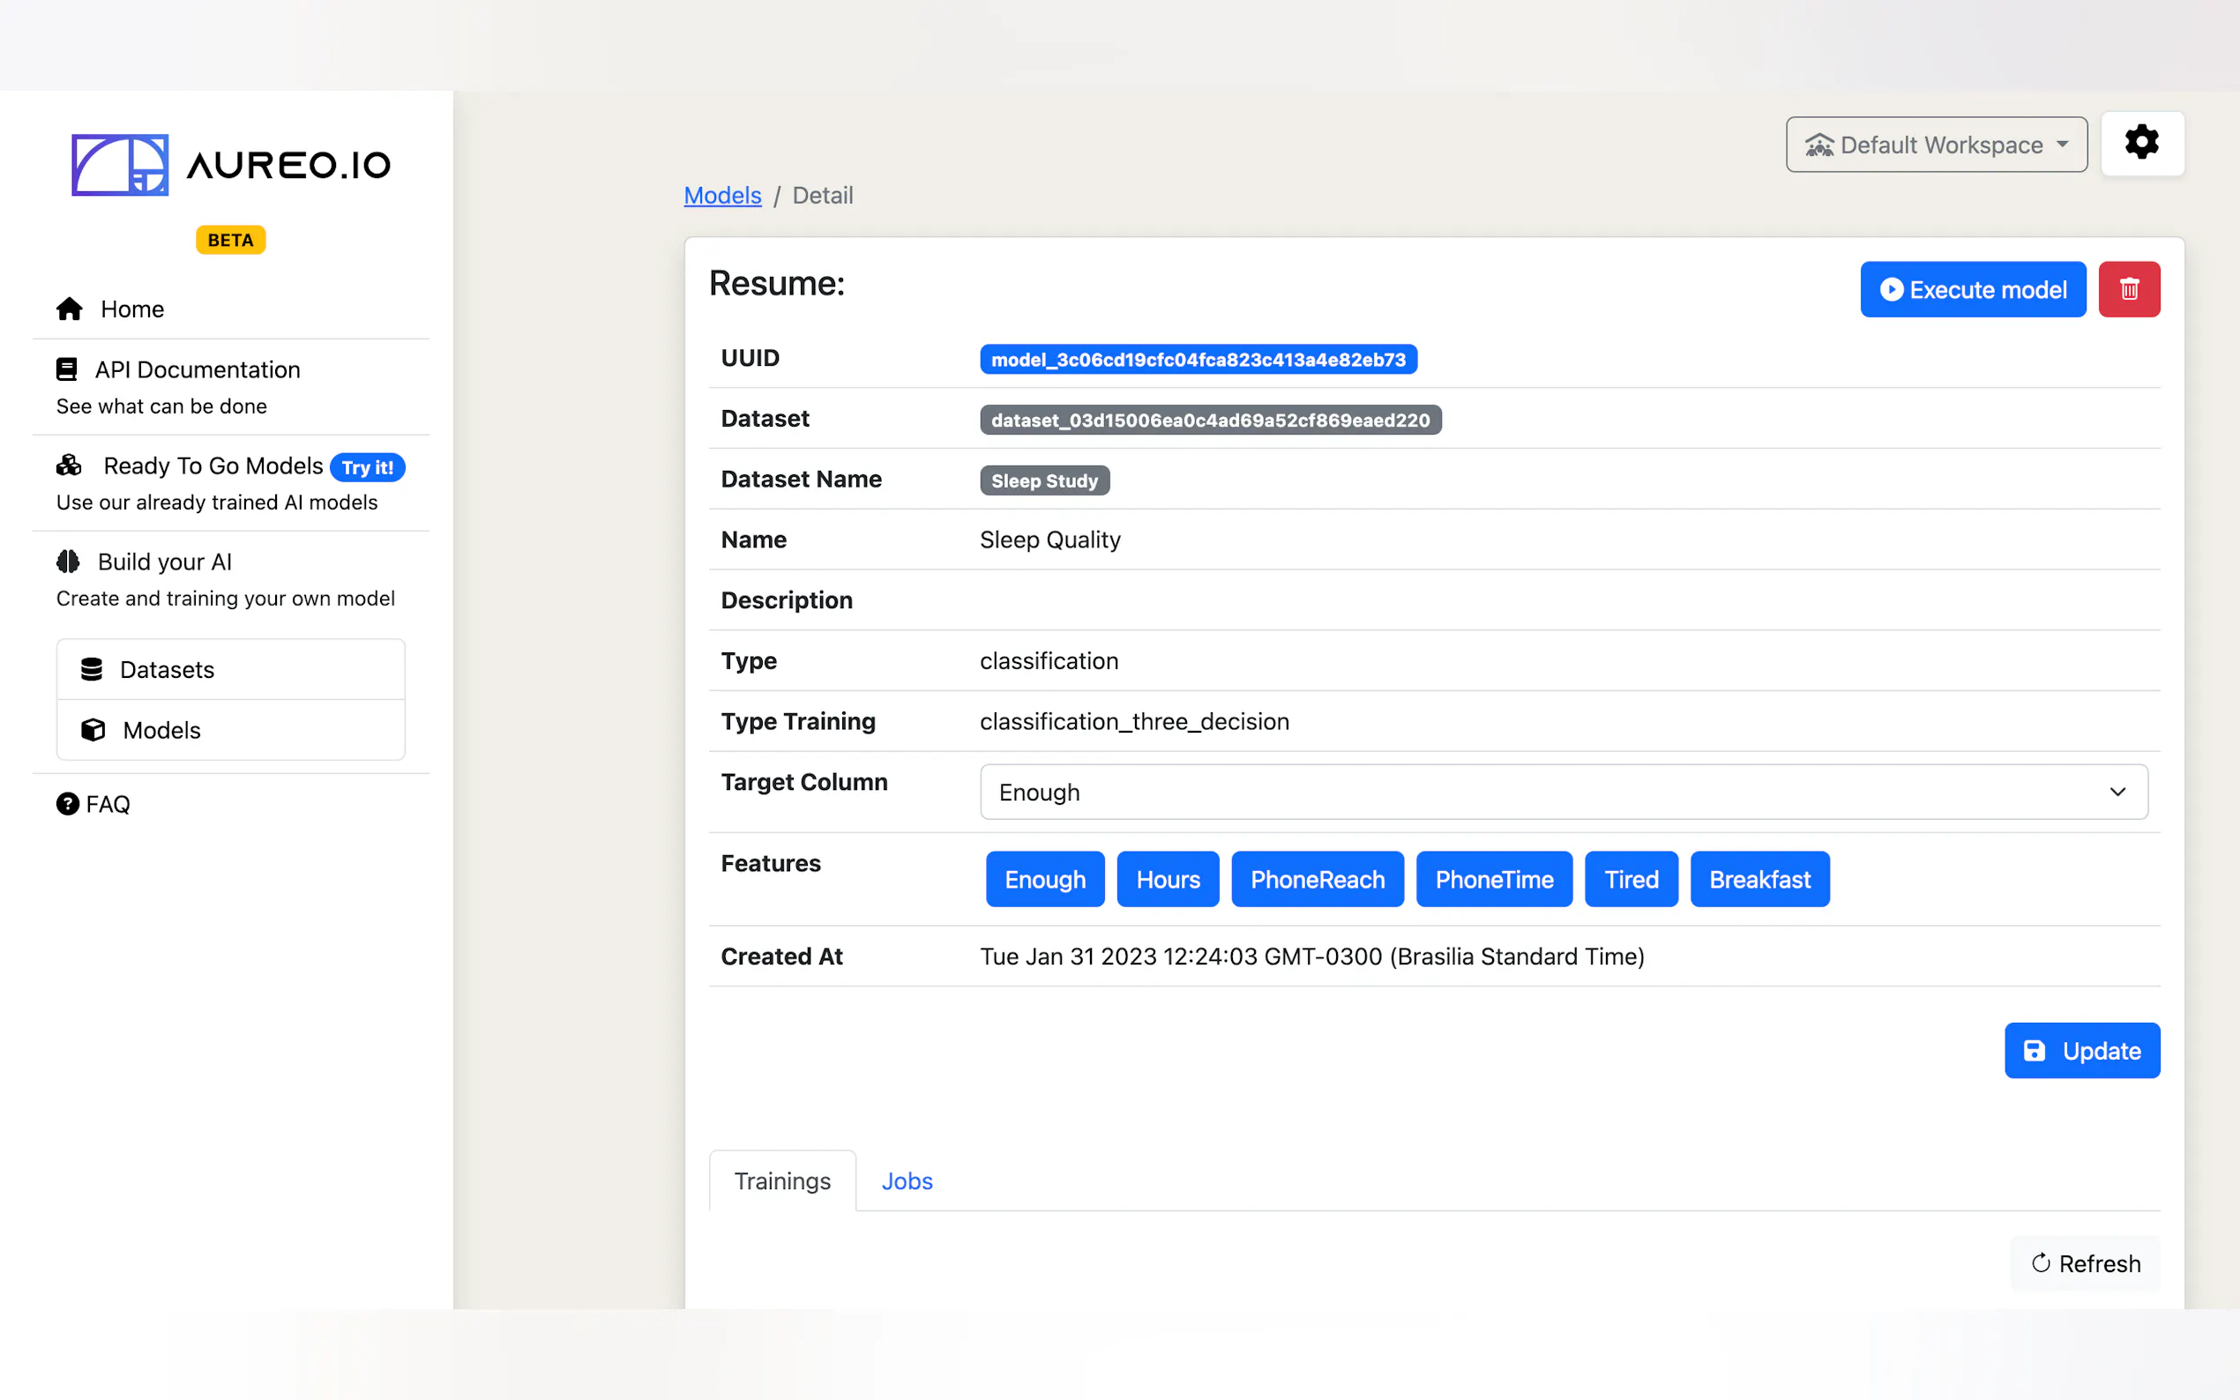Click the settings gear icon
This screenshot has height=1400, width=2240.
[2141, 144]
